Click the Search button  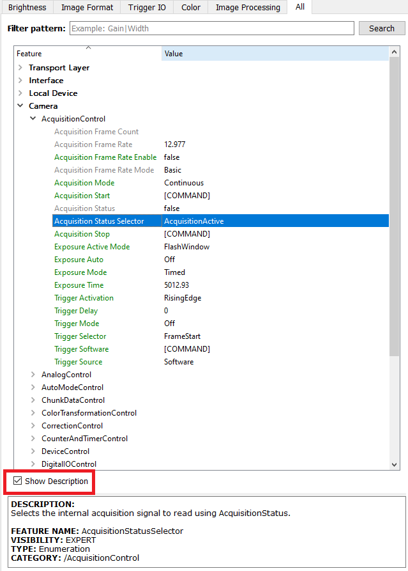pyautogui.click(x=381, y=28)
